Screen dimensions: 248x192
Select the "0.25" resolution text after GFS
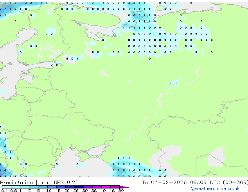73,183
